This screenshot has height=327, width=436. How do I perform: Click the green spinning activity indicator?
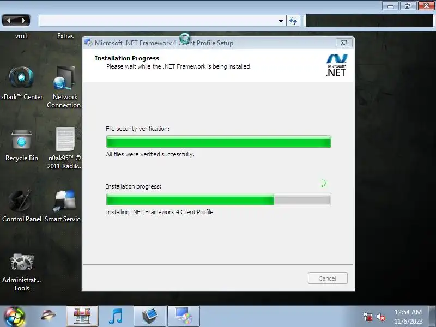[x=323, y=183]
